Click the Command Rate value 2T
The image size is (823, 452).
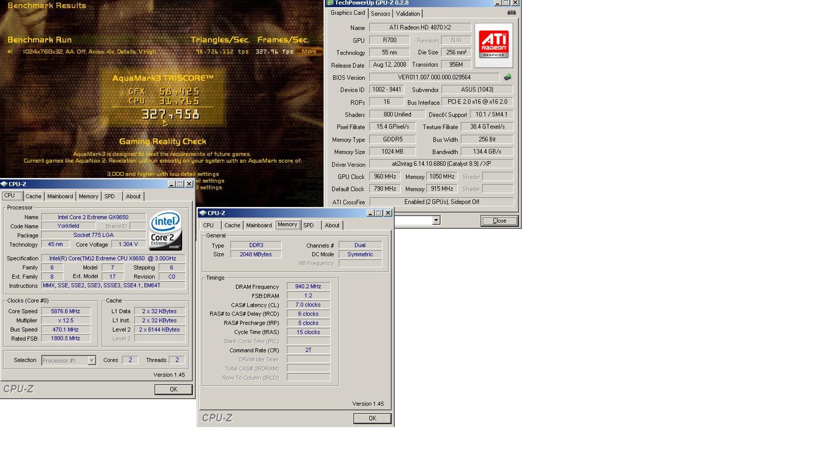click(x=308, y=350)
